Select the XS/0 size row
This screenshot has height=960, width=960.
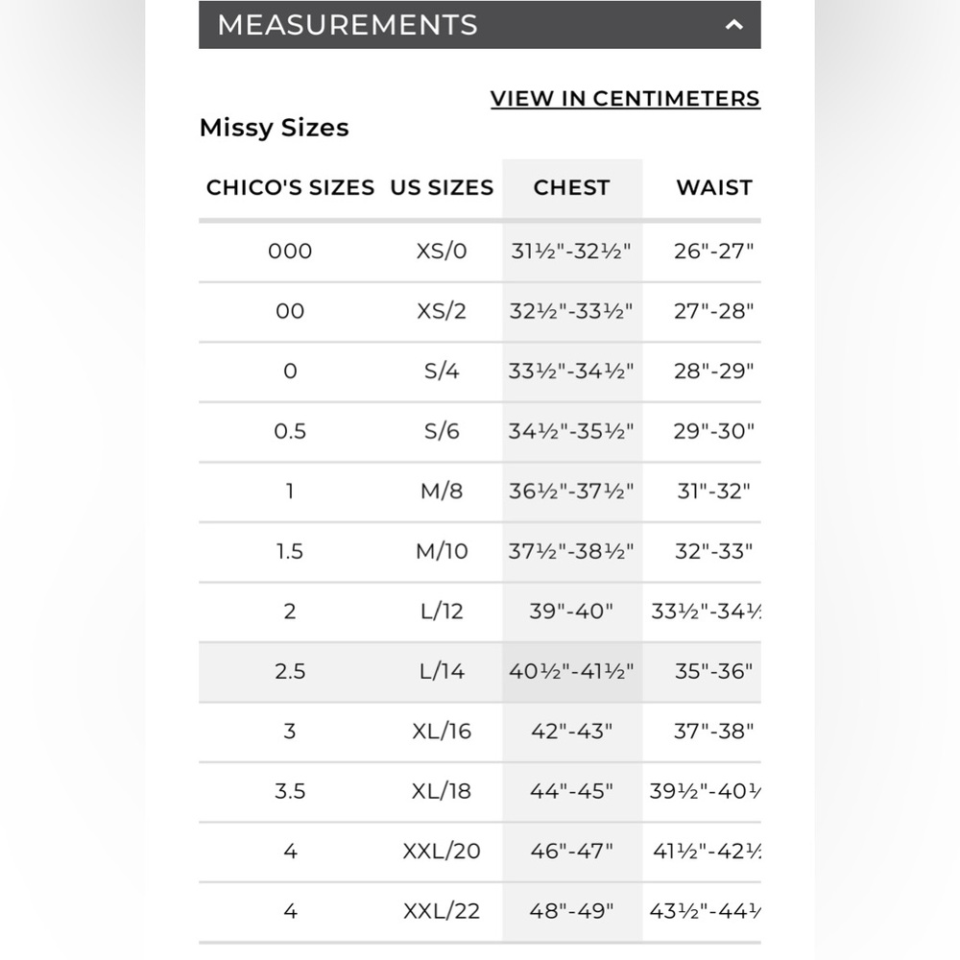pyautogui.click(x=479, y=252)
